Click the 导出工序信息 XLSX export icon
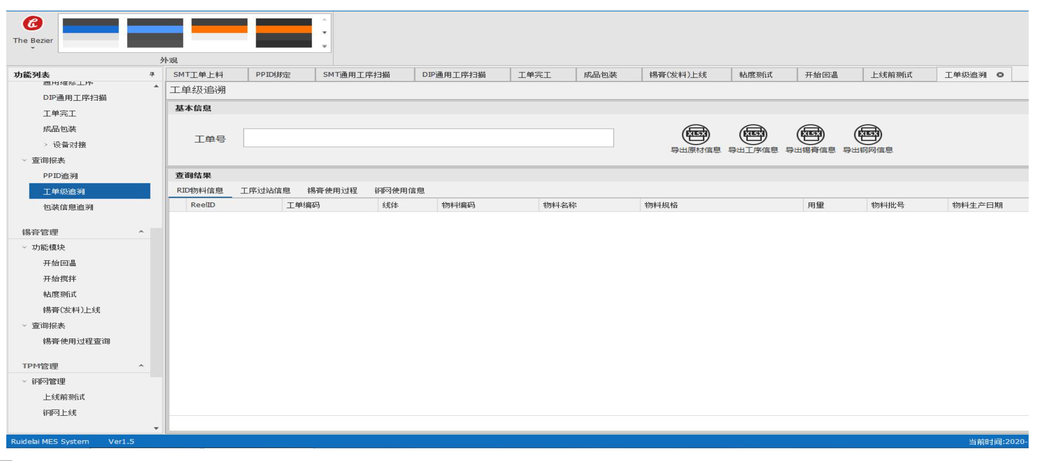Screen dimensions: 1047x461 [x=753, y=135]
